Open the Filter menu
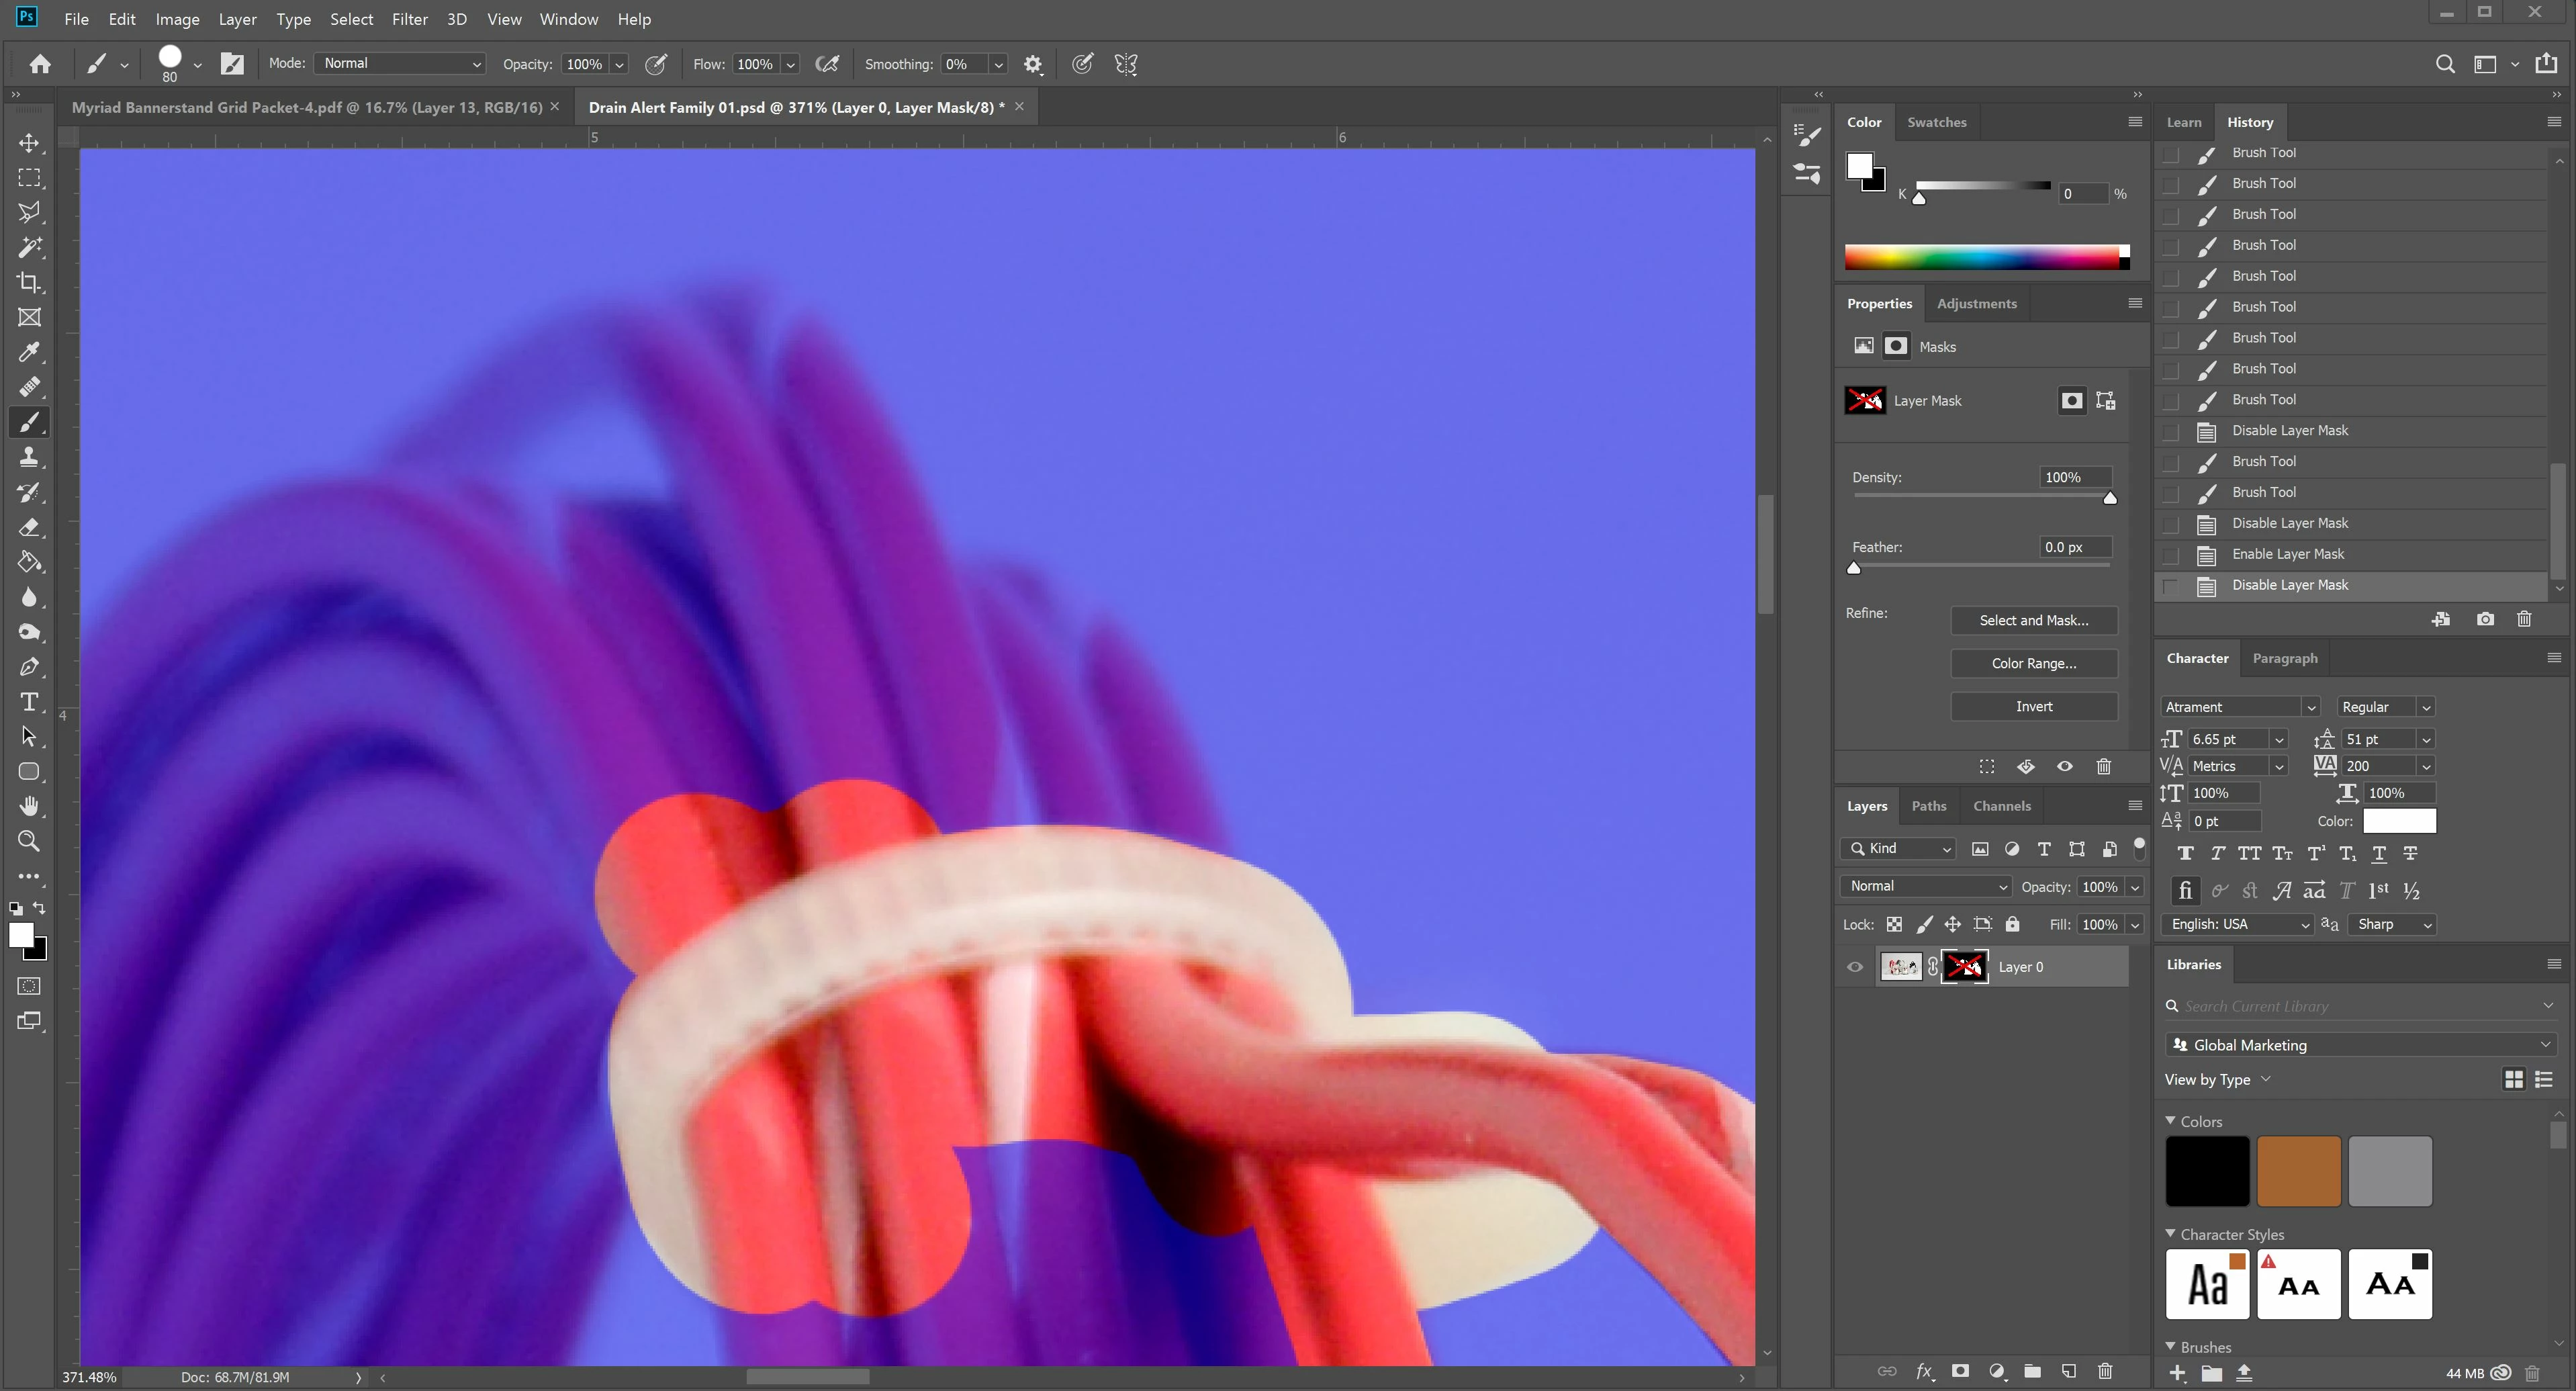The width and height of the screenshot is (2576, 1391). coord(409,19)
